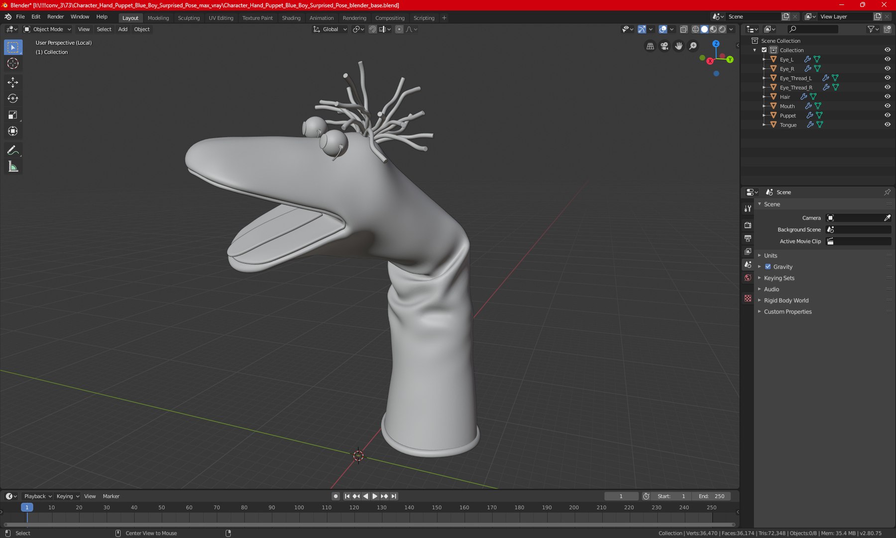The width and height of the screenshot is (896, 538).
Task: Select the Rotate tool
Action: pyautogui.click(x=13, y=99)
